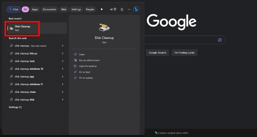The image size is (257, 137).
Task: Click the Run as administrator shield icon
Action: 75,60
